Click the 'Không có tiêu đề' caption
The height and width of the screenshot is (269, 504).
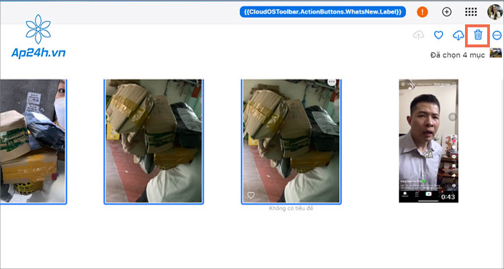291,208
